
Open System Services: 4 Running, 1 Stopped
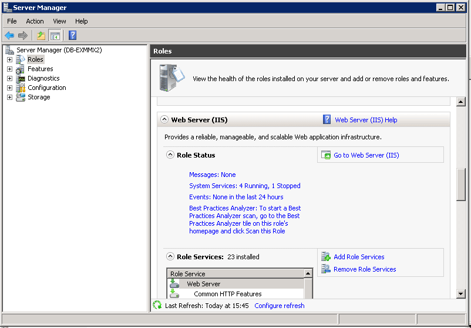coord(244,186)
